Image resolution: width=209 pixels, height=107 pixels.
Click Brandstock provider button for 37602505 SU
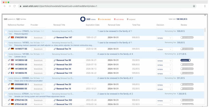pyautogui.click(x=38, y=38)
